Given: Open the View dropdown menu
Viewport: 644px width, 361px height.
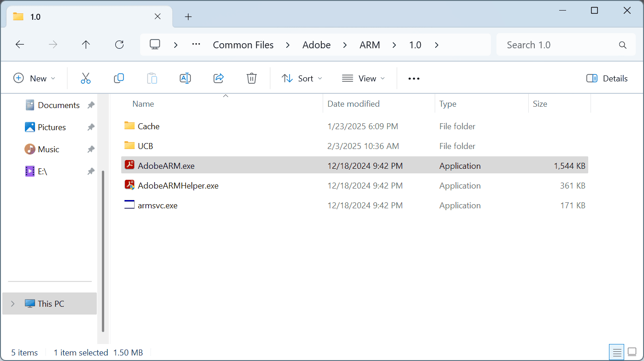Looking at the screenshot, I should pos(363,78).
